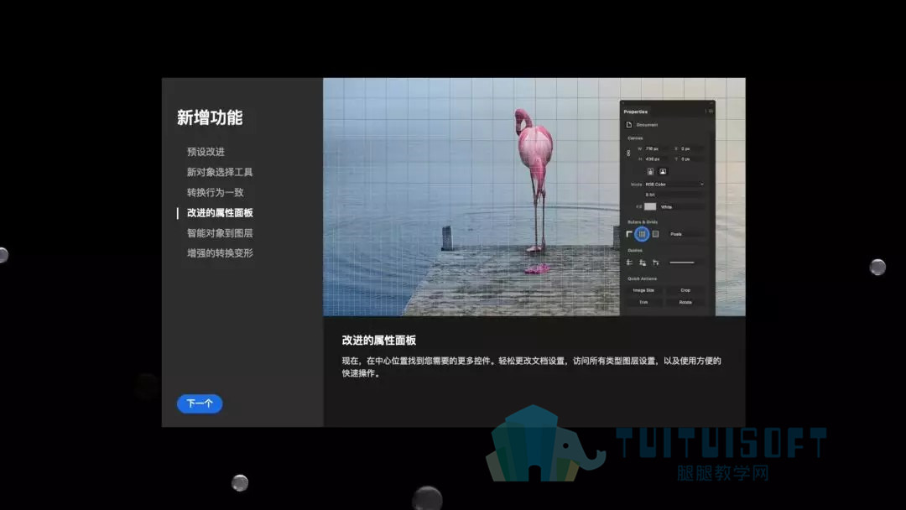The width and height of the screenshot is (906, 510).
Task: Select the 改进的属性面板 sidebar item
Action: pyautogui.click(x=220, y=212)
